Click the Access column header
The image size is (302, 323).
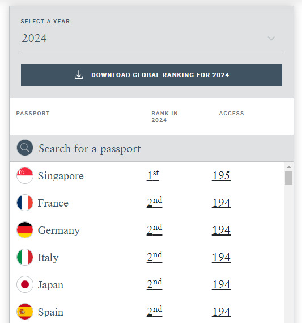pos(232,114)
